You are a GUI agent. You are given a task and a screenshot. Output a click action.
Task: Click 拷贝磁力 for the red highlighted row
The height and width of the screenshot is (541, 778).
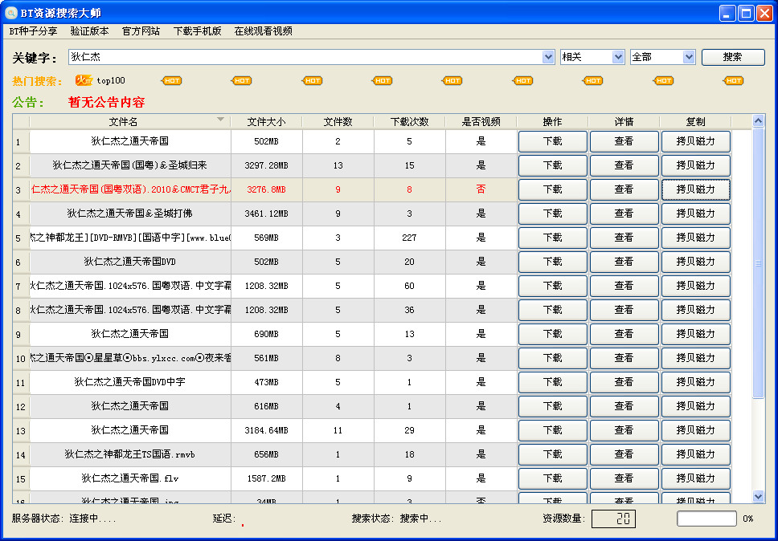[696, 189]
